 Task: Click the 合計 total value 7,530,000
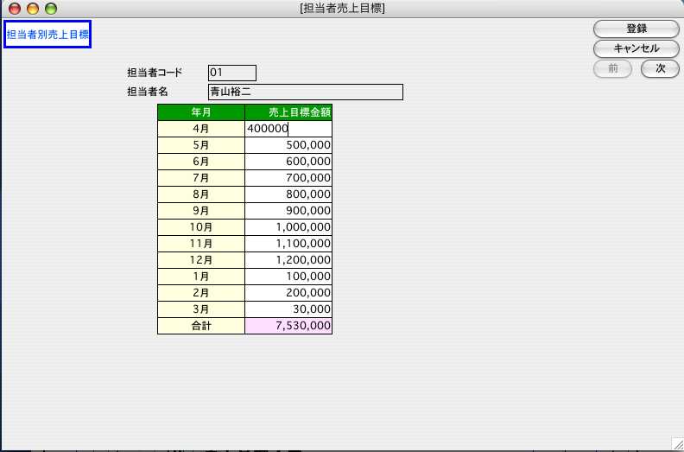pos(288,326)
